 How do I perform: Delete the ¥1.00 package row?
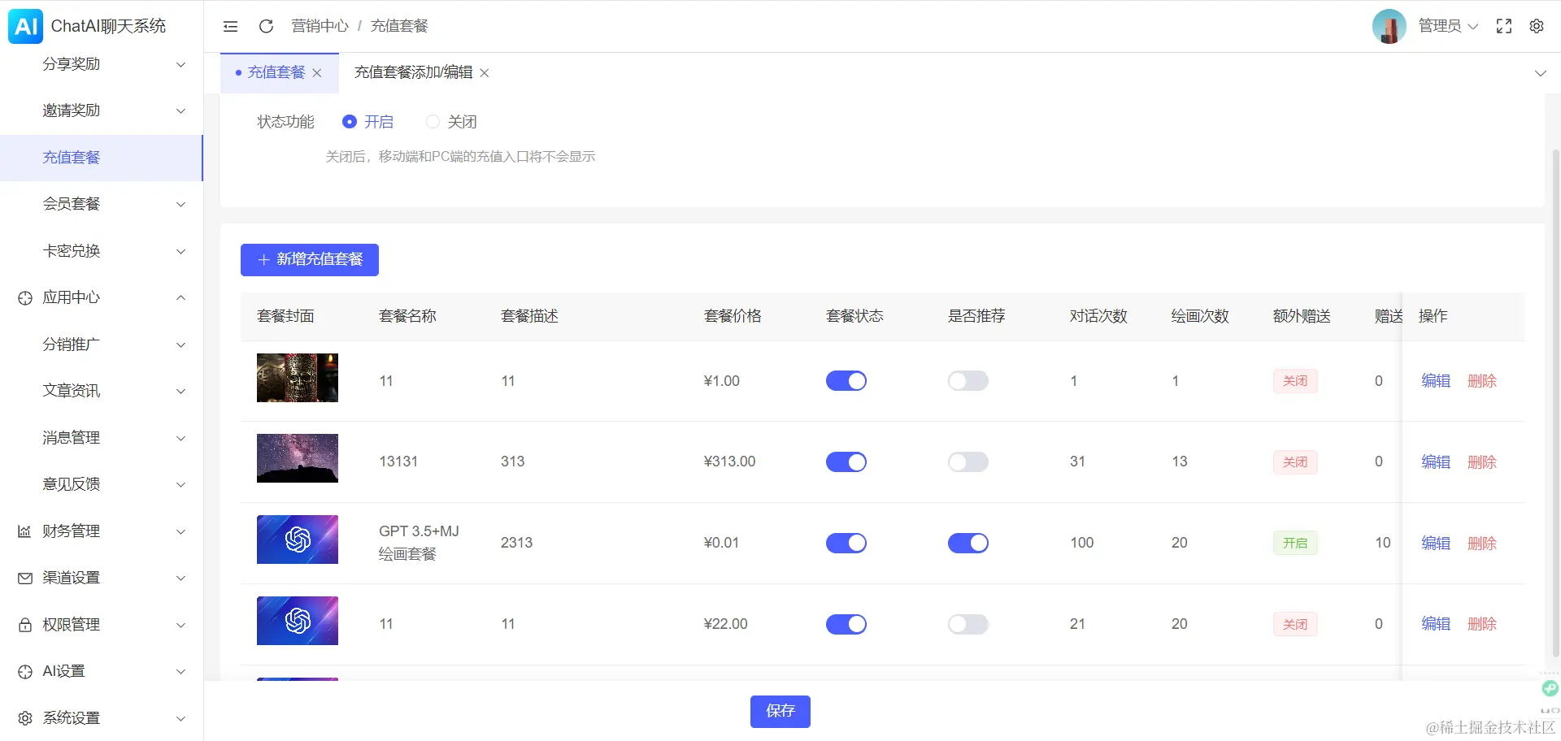[x=1482, y=381]
